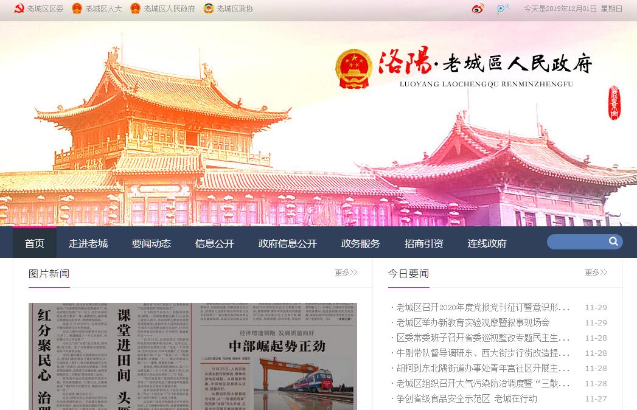The width and height of the screenshot is (637, 410).
Task: Open news 区委常委班子召开省委巡视整改
Action: [x=482, y=338]
